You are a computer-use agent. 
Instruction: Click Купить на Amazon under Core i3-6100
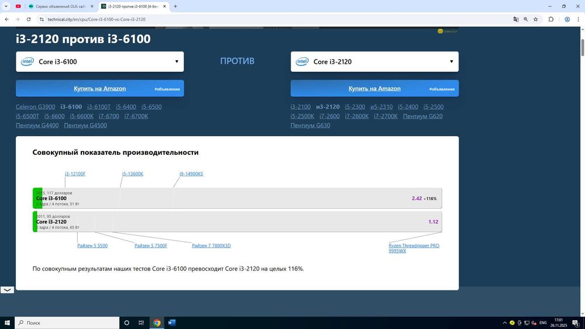pyautogui.click(x=99, y=89)
